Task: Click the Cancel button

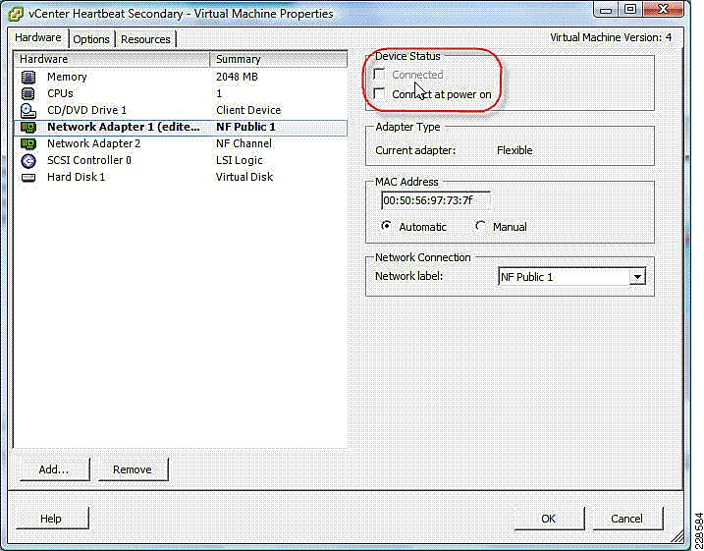Action: coord(627,519)
